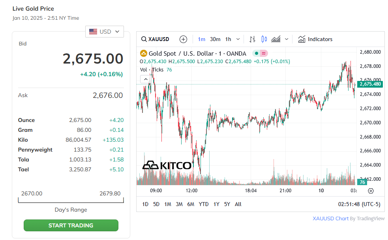The height and width of the screenshot is (240, 388).
Task: Select the 1M date range
Action: 168,204
